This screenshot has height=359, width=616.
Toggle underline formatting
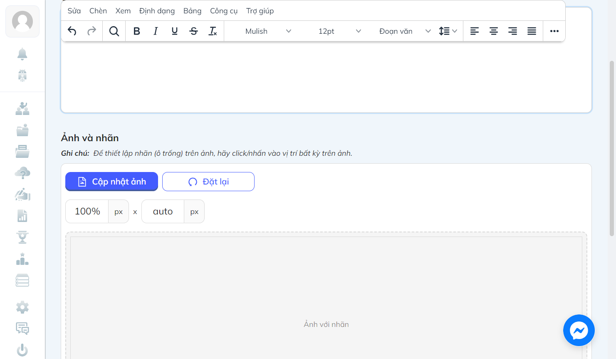point(175,31)
